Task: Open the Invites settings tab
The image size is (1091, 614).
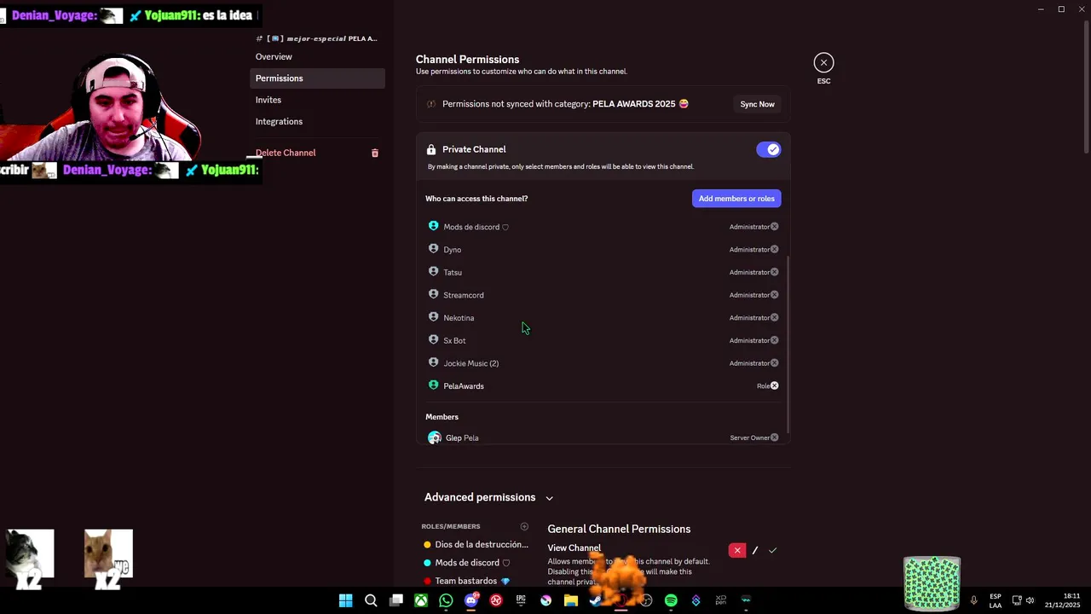Action: pos(317,100)
